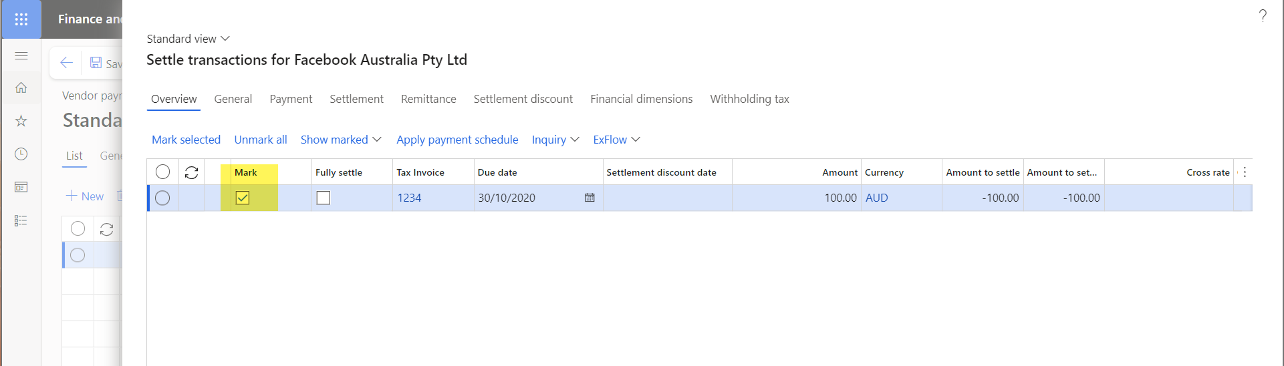This screenshot has height=366, width=1284.
Task: Click Amount to settle -100.00 field
Action: (983, 198)
